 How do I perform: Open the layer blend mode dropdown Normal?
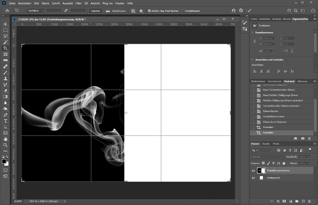click(x=267, y=157)
